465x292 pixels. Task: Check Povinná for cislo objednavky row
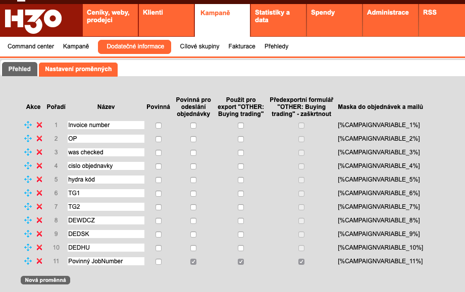(x=159, y=166)
